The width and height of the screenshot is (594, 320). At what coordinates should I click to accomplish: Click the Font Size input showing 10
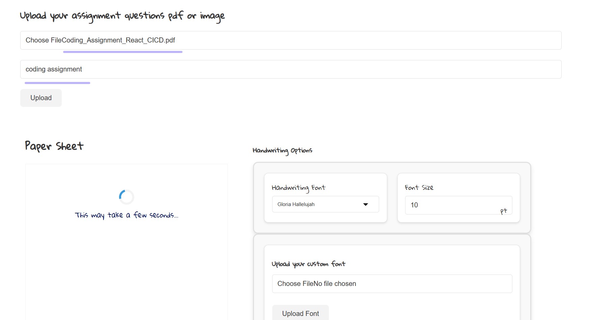(x=452, y=205)
